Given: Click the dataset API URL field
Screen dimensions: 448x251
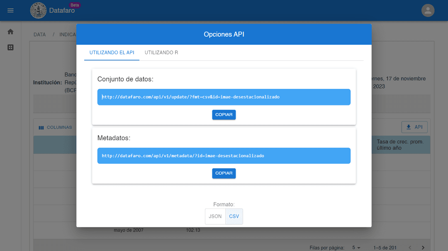Looking at the screenshot, I should pos(224,97).
